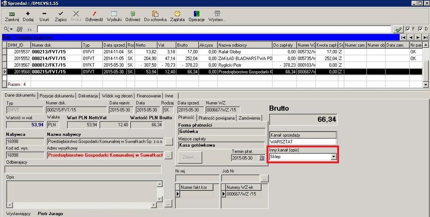Open the Finansowanie tab

149,96
